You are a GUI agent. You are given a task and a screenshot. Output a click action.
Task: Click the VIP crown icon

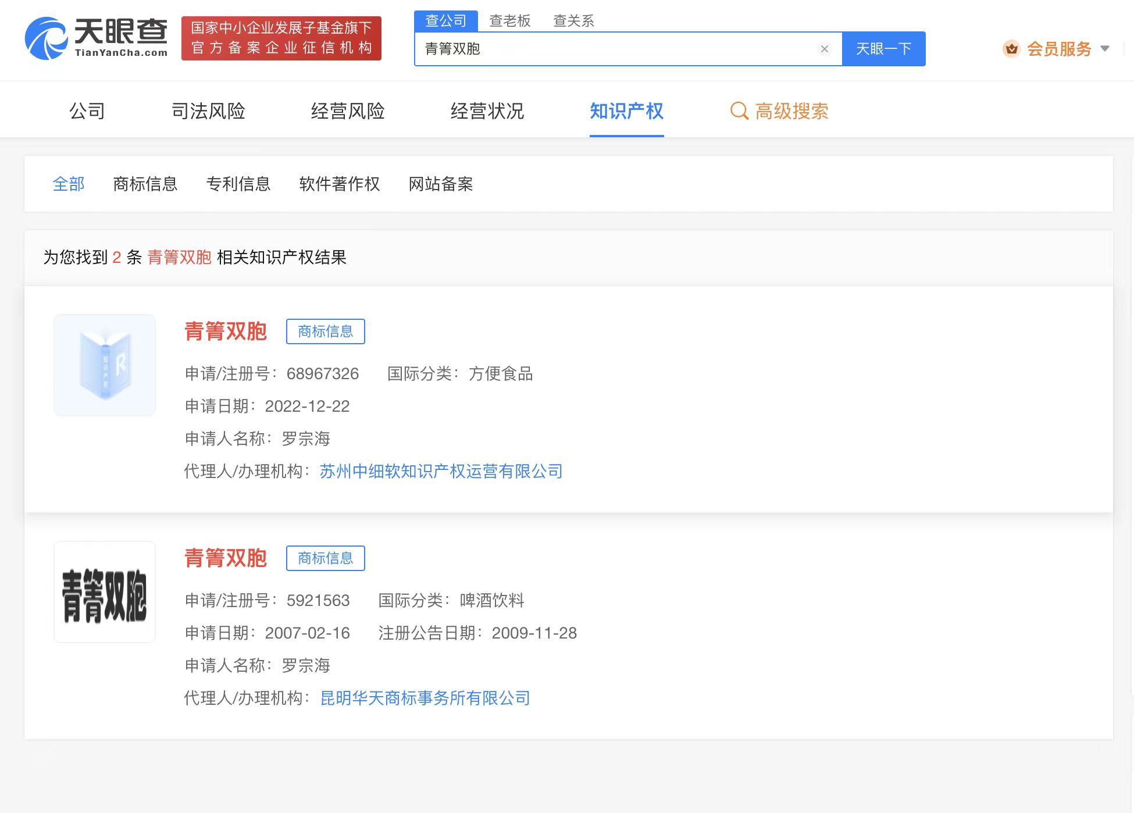(x=1011, y=49)
